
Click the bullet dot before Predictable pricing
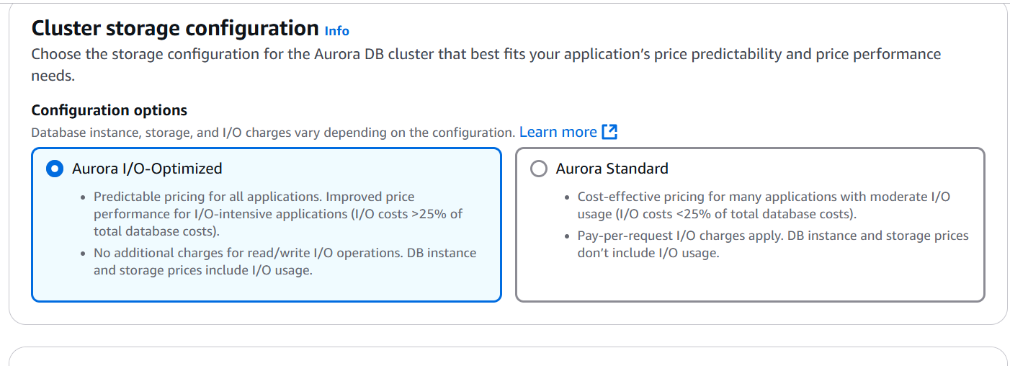pos(84,197)
